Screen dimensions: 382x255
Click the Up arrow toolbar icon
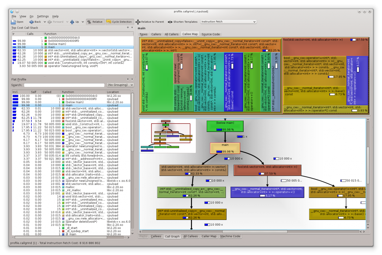click(72, 22)
